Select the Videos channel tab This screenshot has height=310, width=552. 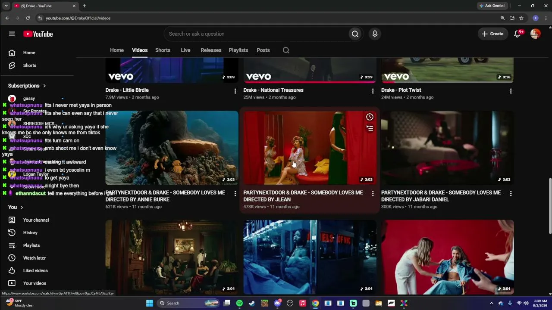pos(140,50)
